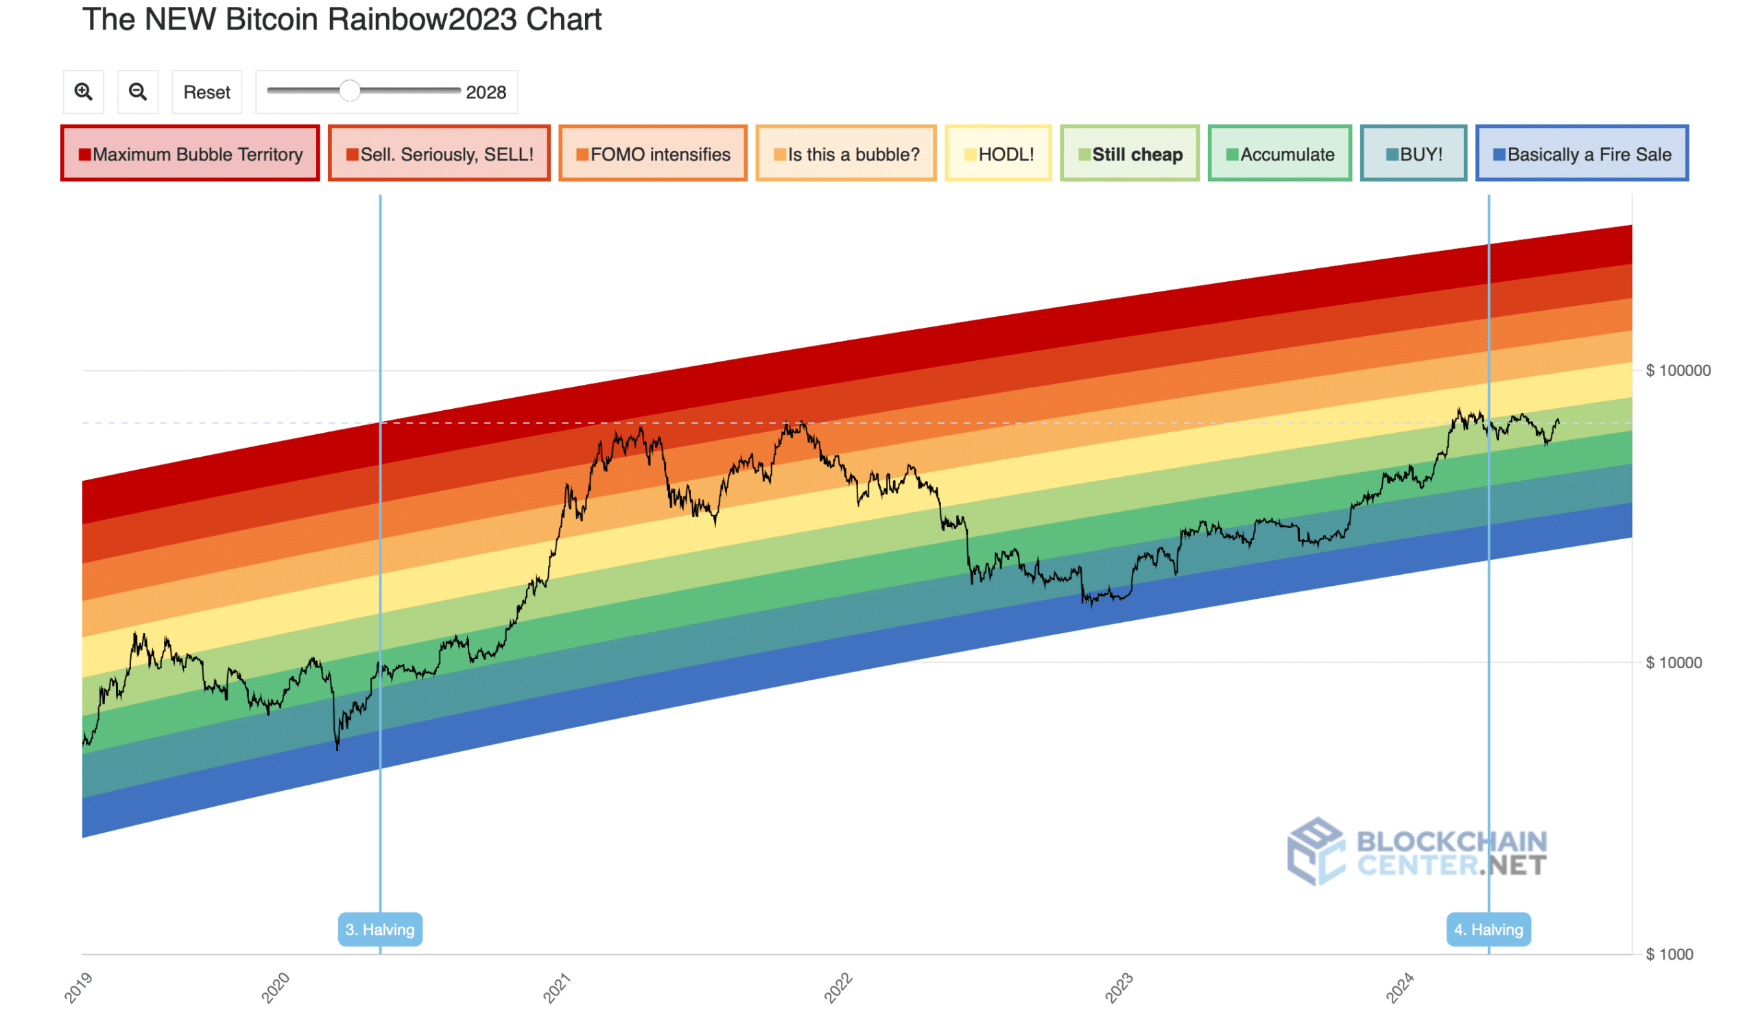
Task: Toggle the Still cheap legend item
Action: click(x=1130, y=153)
